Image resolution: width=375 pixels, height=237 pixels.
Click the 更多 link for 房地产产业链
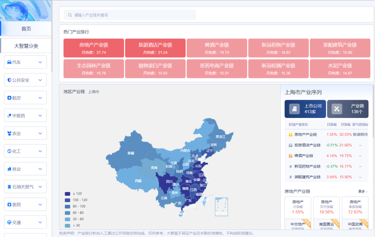[363, 191]
